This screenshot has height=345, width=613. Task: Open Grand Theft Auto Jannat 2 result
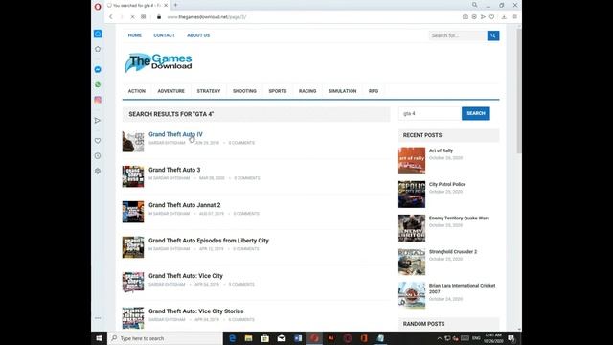[185, 205]
